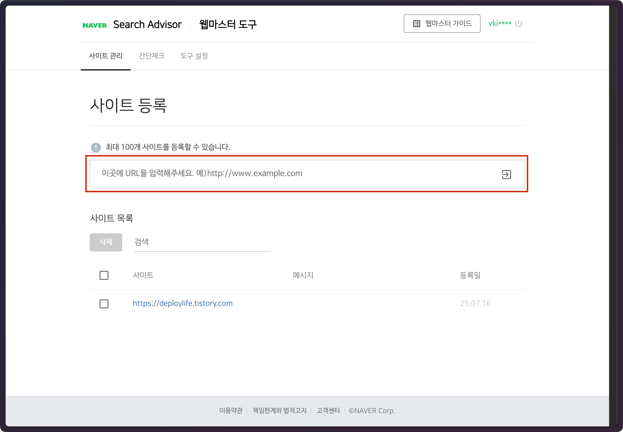This screenshot has height=432, width=623.
Task: Click the guide book icon on 웹마스터 가이드 button
Action: click(x=416, y=23)
